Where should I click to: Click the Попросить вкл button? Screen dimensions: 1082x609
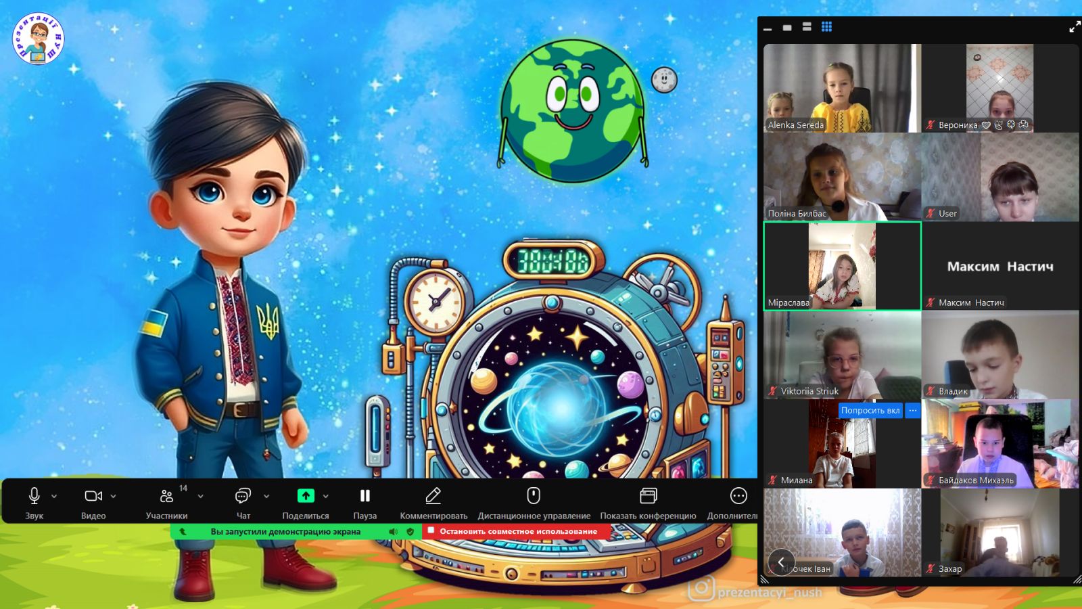[x=870, y=411]
